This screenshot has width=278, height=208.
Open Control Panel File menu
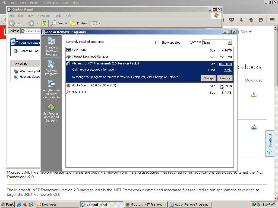pyautogui.click(x=12, y=16)
